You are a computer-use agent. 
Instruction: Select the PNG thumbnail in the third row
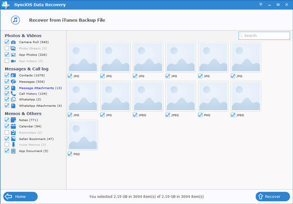83,135
